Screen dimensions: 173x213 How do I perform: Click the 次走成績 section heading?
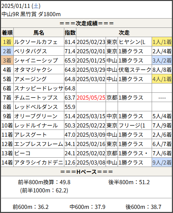[x=87, y=23]
